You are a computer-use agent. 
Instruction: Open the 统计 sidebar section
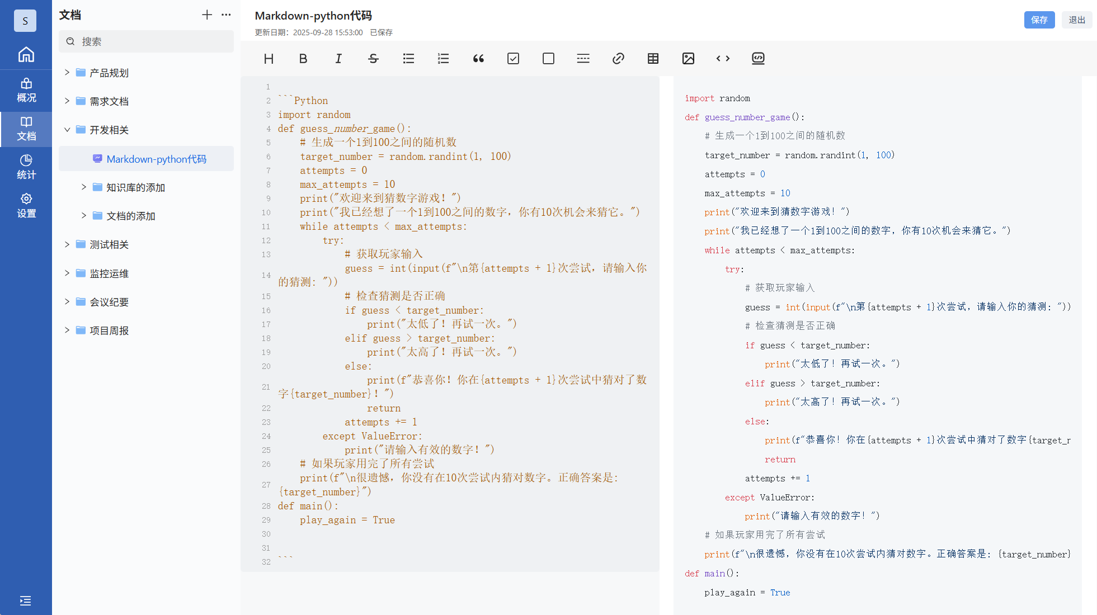(x=26, y=167)
